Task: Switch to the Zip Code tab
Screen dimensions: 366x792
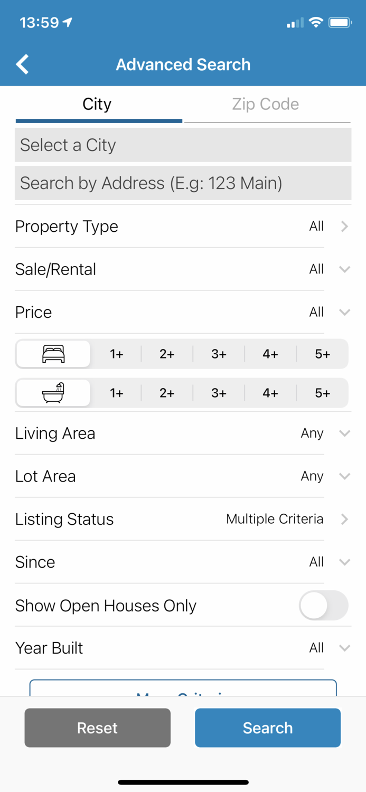Action: pyautogui.click(x=266, y=104)
